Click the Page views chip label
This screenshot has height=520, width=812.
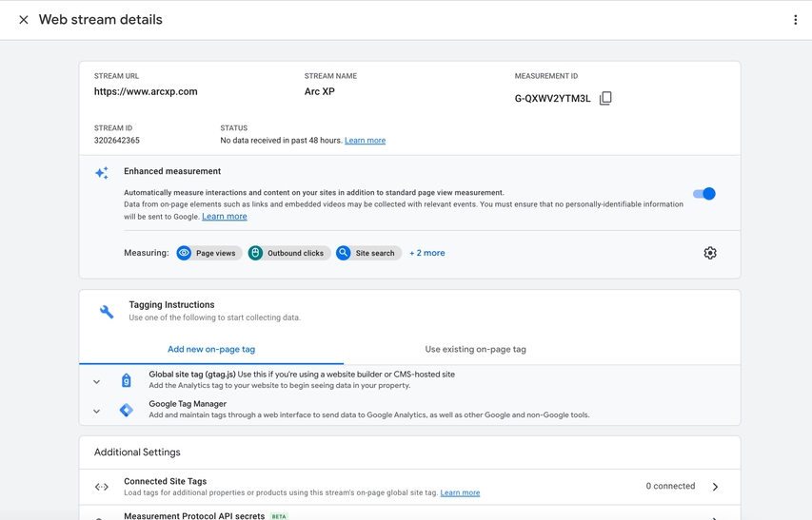coord(215,253)
